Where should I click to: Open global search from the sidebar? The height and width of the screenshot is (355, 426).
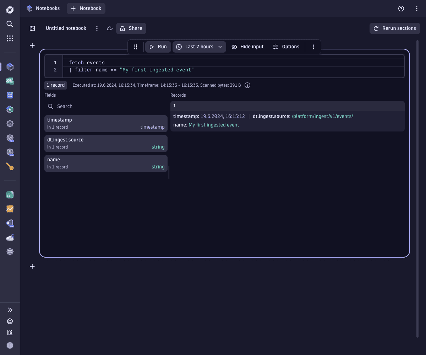10,24
